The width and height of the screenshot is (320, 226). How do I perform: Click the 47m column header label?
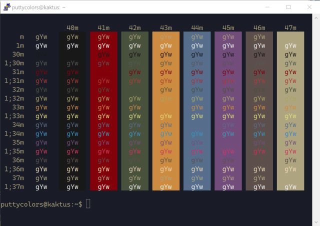pyautogui.click(x=290, y=27)
